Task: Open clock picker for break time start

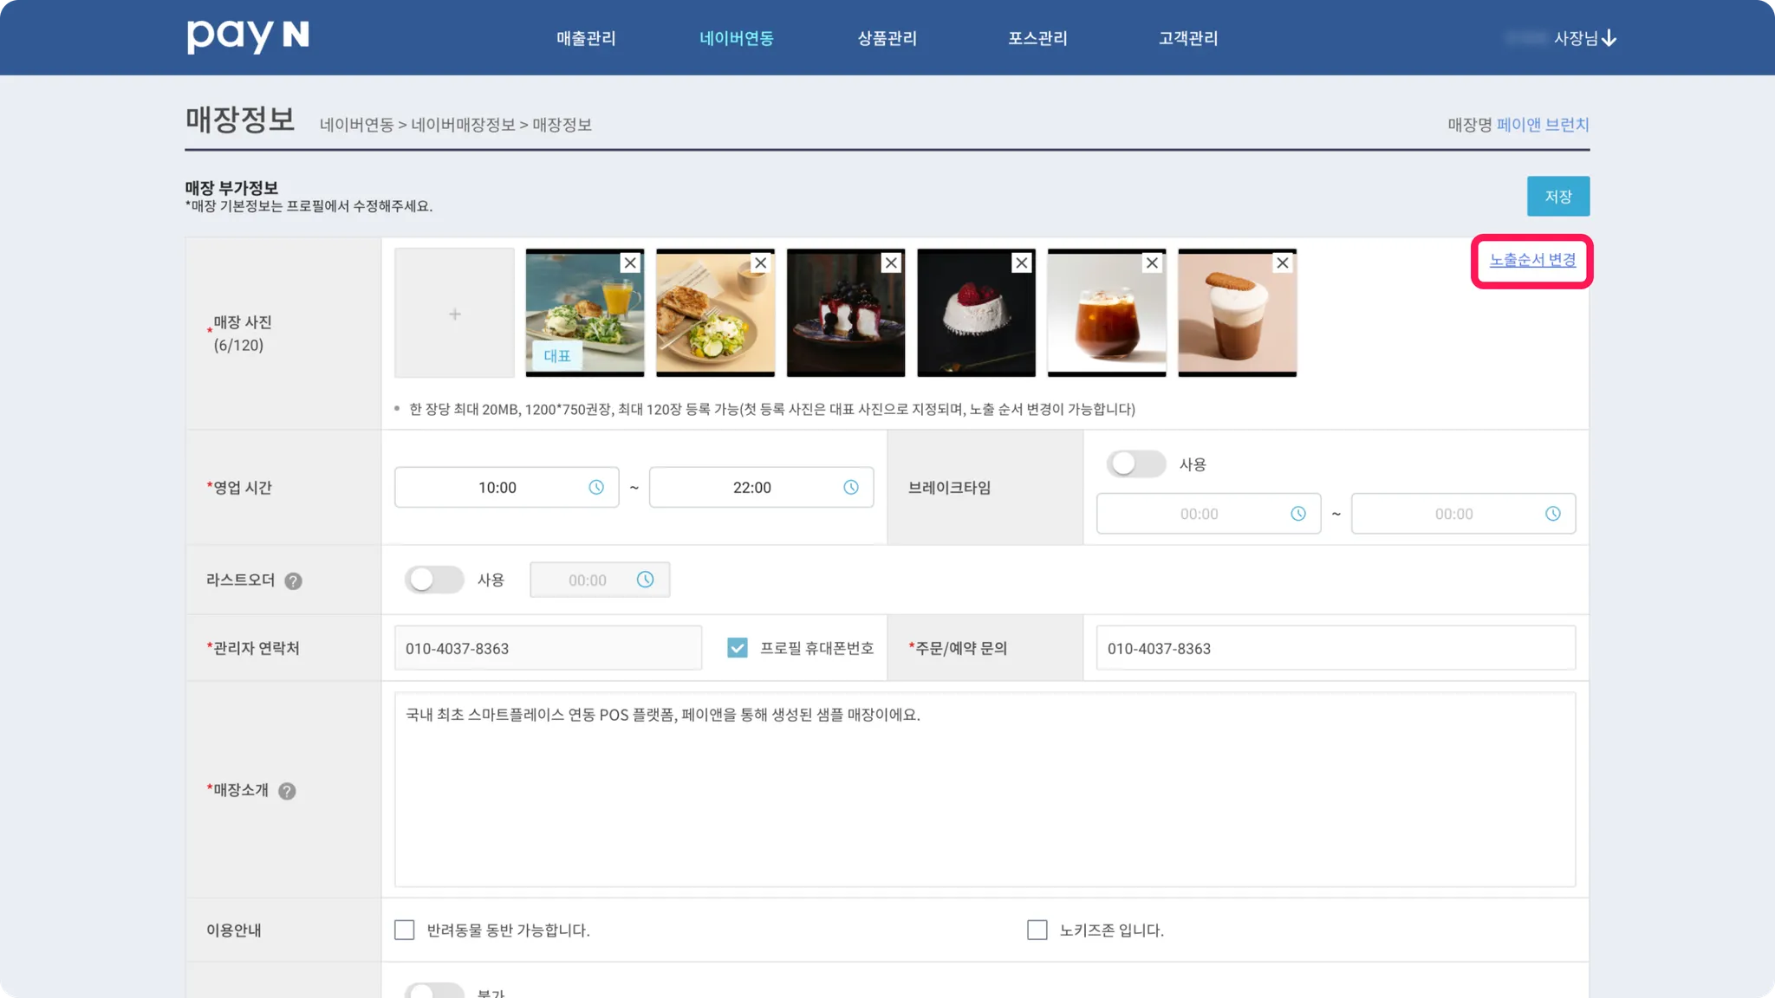Action: click(x=1298, y=514)
